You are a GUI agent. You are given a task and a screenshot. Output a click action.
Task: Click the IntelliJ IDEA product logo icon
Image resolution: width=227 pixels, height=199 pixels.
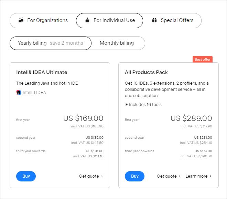(19, 92)
